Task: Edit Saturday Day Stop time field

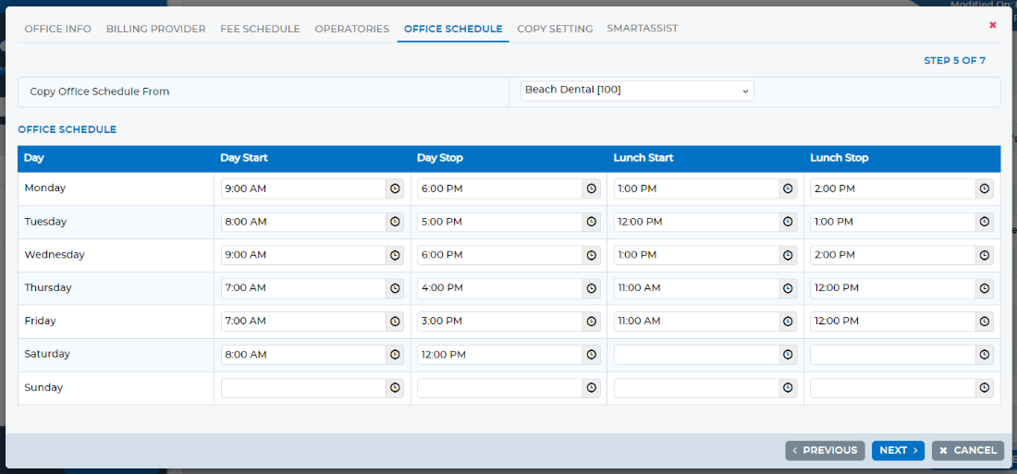Action: (x=499, y=355)
